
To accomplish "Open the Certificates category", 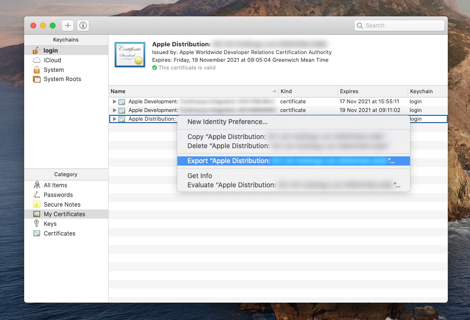I will click(x=59, y=233).
